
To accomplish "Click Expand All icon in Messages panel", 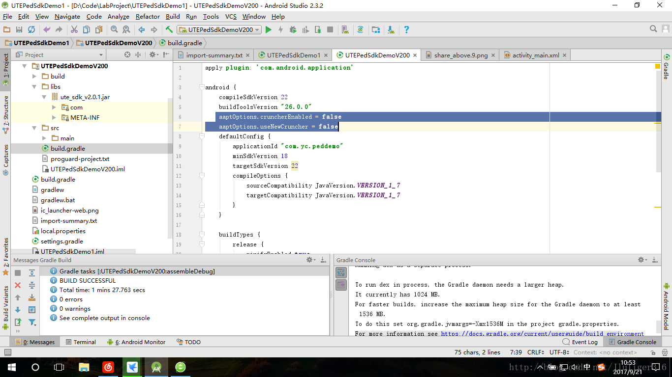I will pyautogui.click(x=32, y=273).
